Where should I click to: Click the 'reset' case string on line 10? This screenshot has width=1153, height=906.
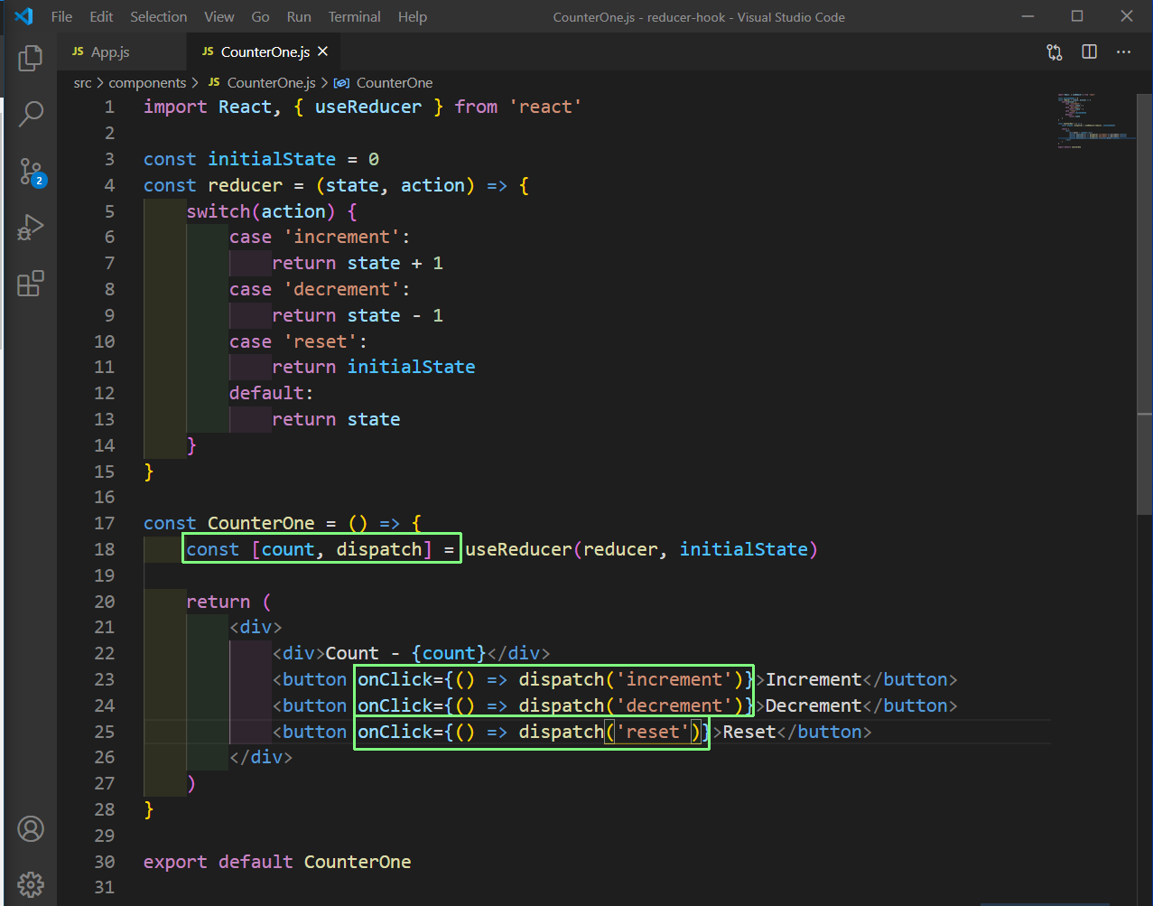point(321,341)
